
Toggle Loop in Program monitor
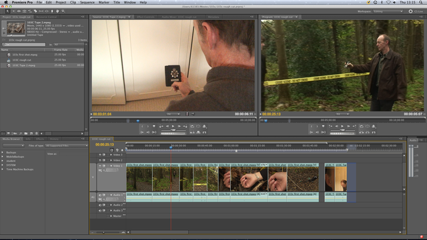click(362, 126)
